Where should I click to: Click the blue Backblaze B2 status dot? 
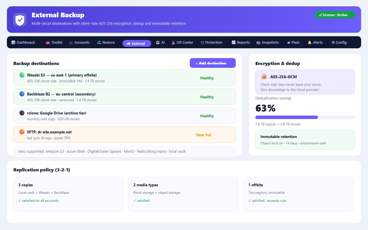[x=22, y=94]
